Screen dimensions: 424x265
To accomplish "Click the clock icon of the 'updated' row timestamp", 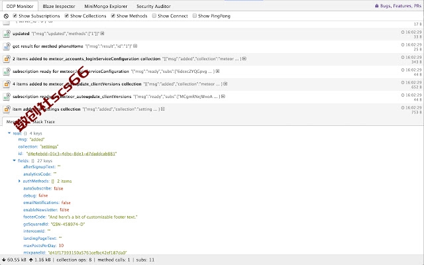I will pos(403,32).
